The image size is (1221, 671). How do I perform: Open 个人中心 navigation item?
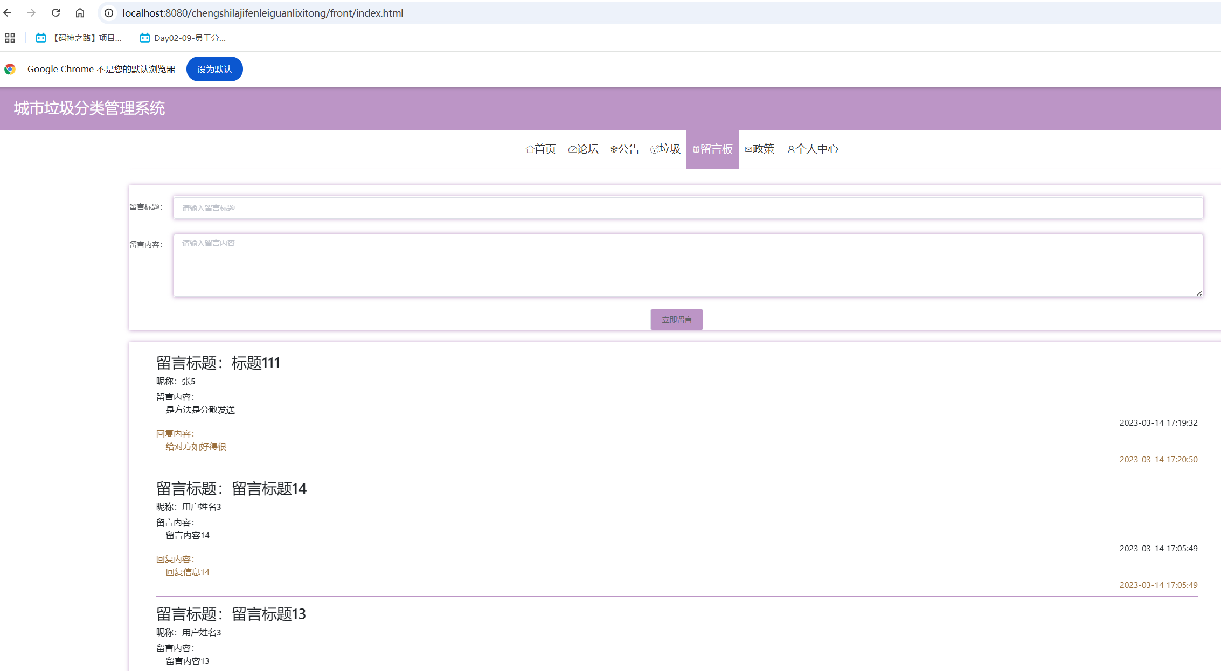point(813,149)
